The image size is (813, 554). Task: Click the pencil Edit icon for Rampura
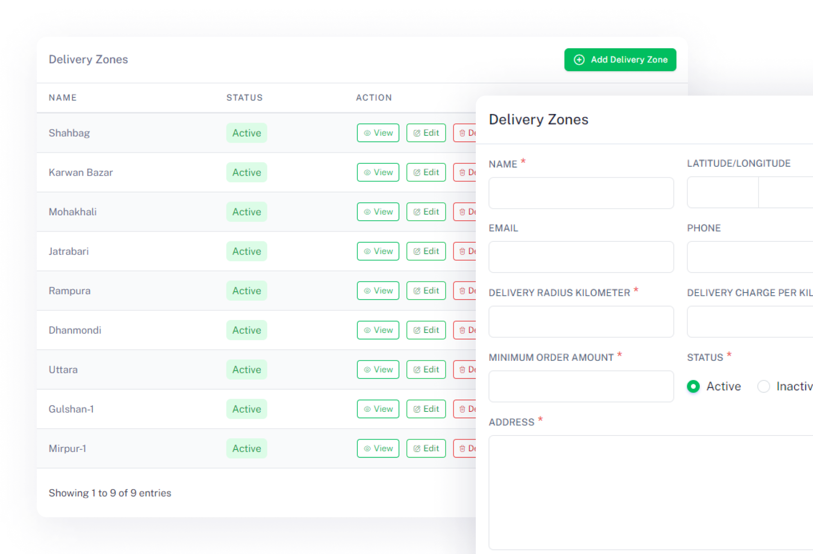point(417,291)
